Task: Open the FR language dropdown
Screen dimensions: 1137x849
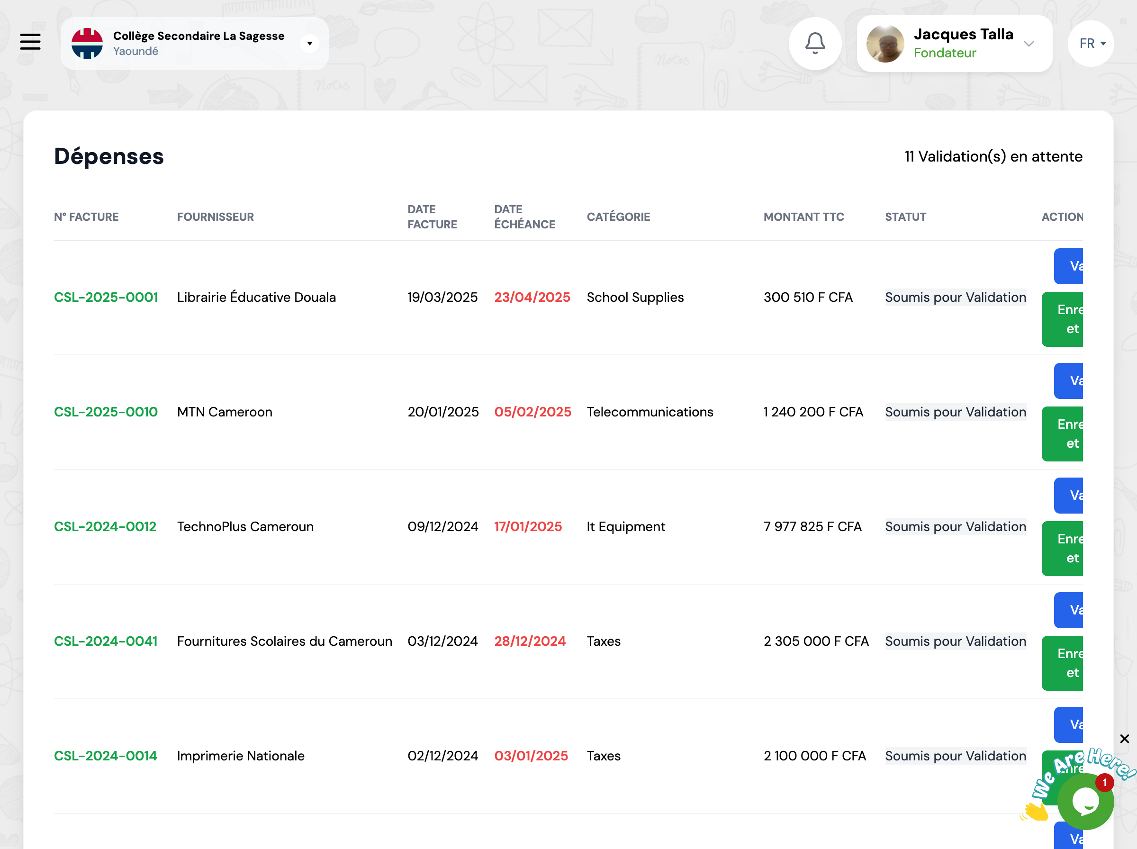Action: 1091,44
